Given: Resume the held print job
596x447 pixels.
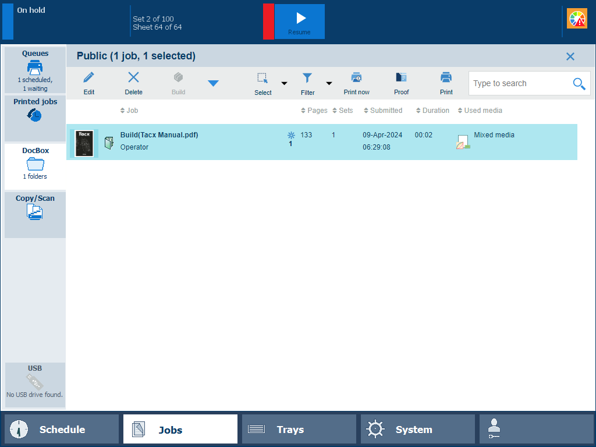Looking at the screenshot, I should click(x=300, y=22).
